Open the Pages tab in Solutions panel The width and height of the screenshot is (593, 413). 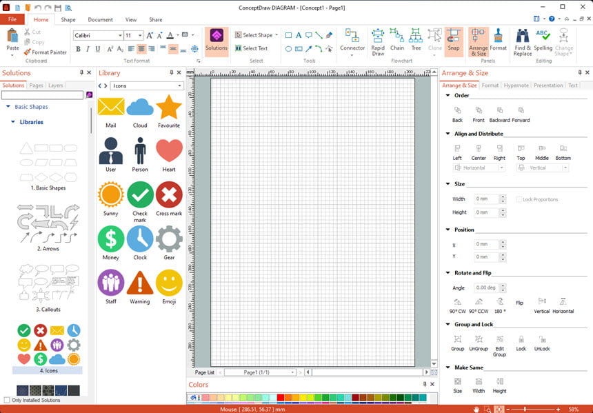click(37, 85)
